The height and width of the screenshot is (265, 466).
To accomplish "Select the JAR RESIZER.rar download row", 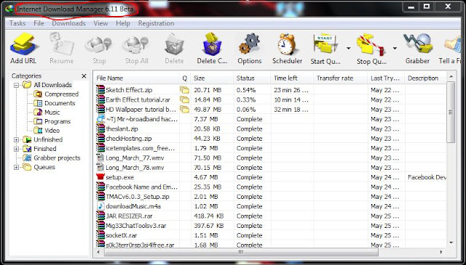I will coord(270,216).
